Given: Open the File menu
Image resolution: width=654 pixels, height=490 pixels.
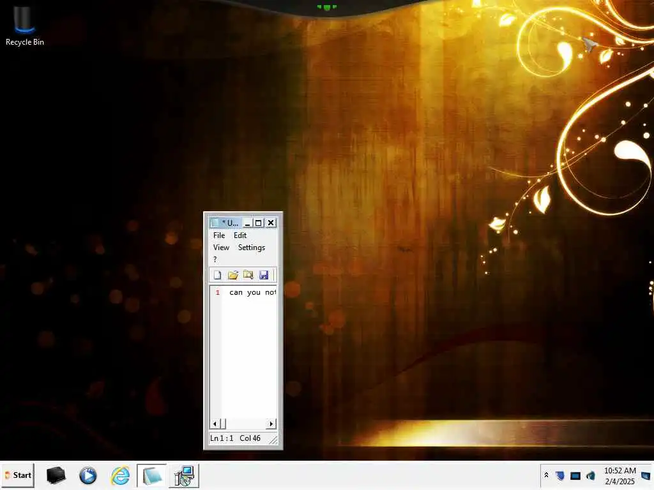Looking at the screenshot, I should click(219, 235).
